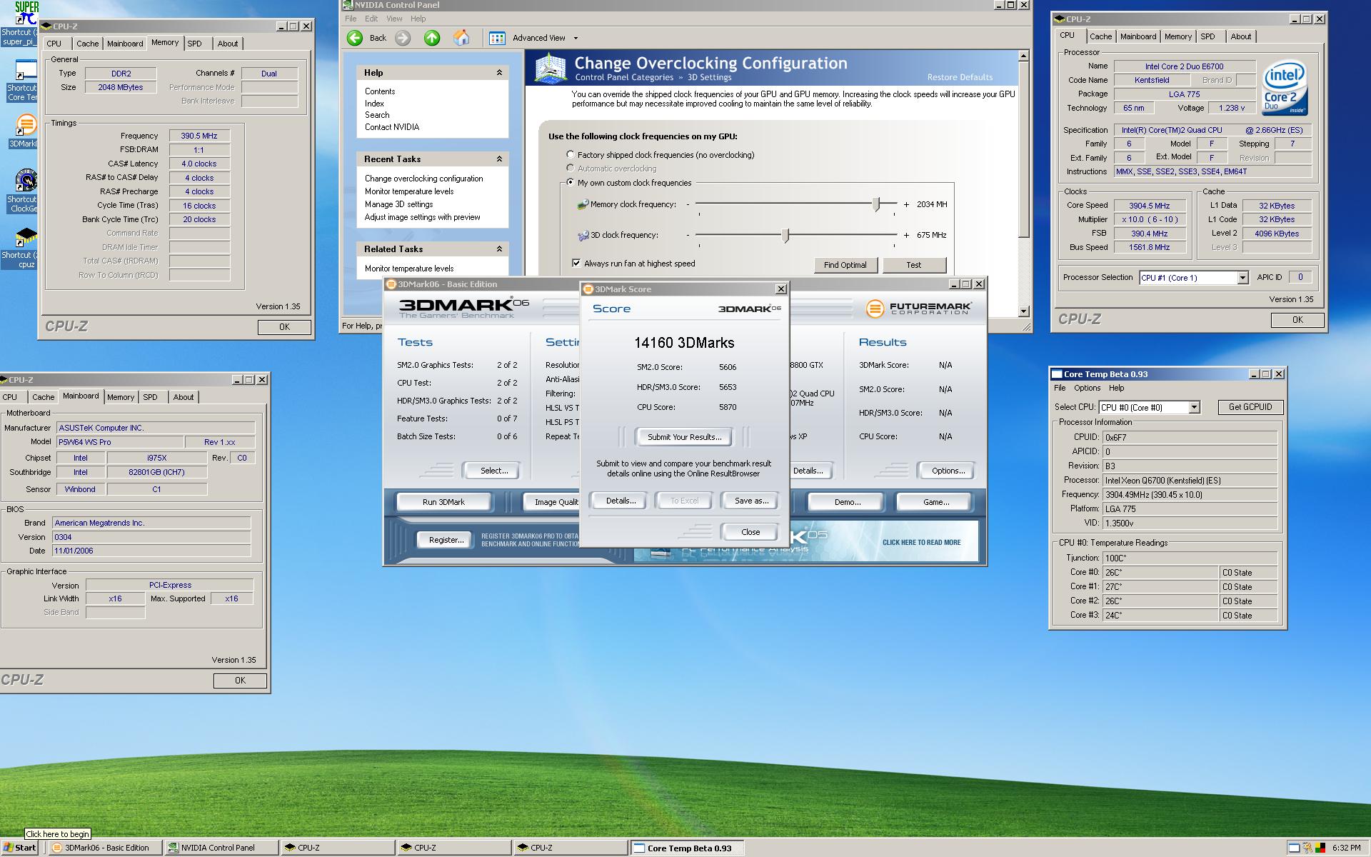Click the Register button in 3DMark06

[x=446, y=540]
